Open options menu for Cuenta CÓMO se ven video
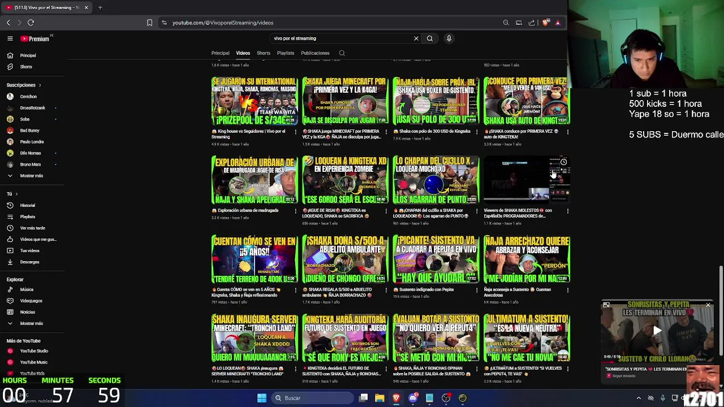The width and height of the screenshot is (724, 407). coord(295,290)
